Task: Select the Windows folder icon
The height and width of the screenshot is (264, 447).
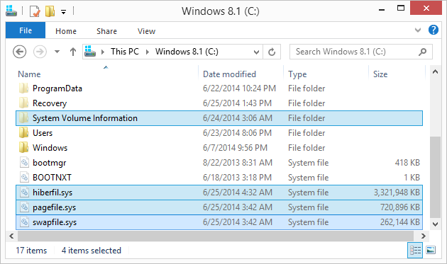Action: 24,147
